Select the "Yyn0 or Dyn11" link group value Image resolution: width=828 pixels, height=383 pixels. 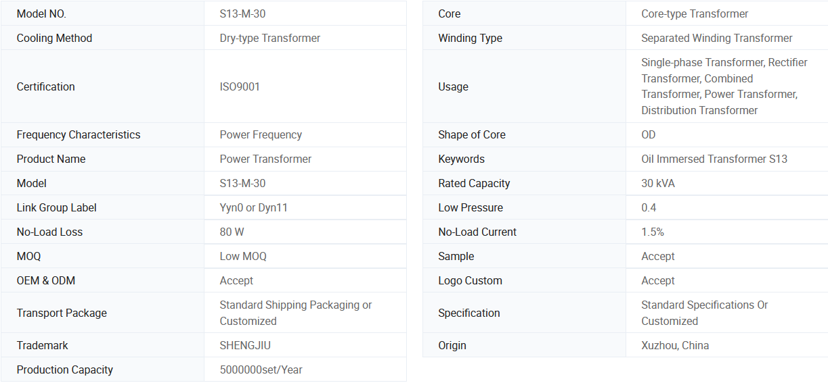(253, 207)
